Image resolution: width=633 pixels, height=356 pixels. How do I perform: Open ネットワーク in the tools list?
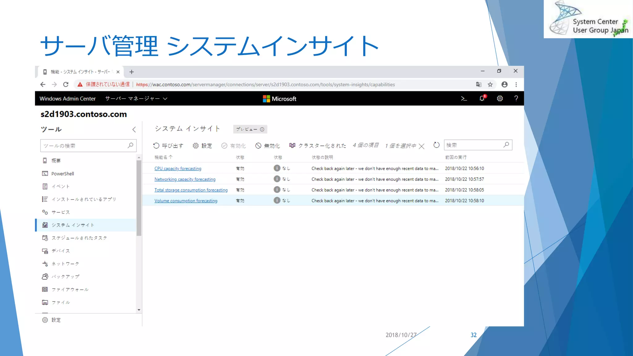[x=85, y=264]
